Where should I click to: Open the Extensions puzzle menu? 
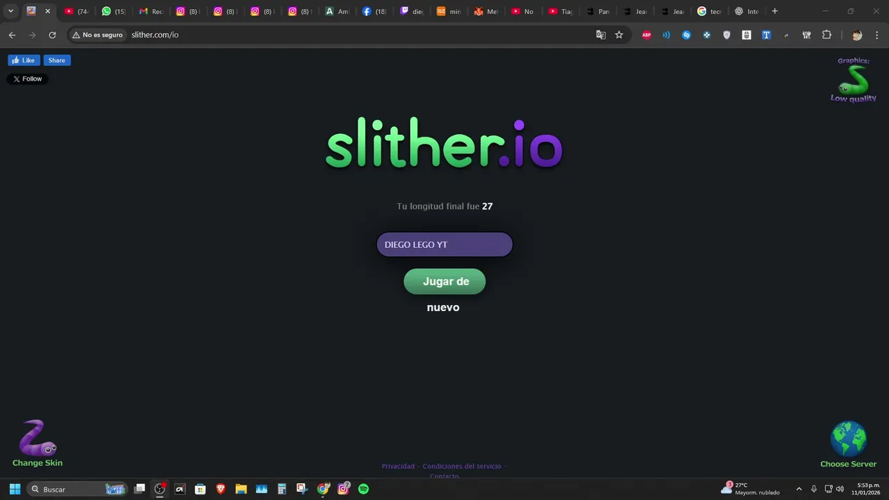[826, 35]
